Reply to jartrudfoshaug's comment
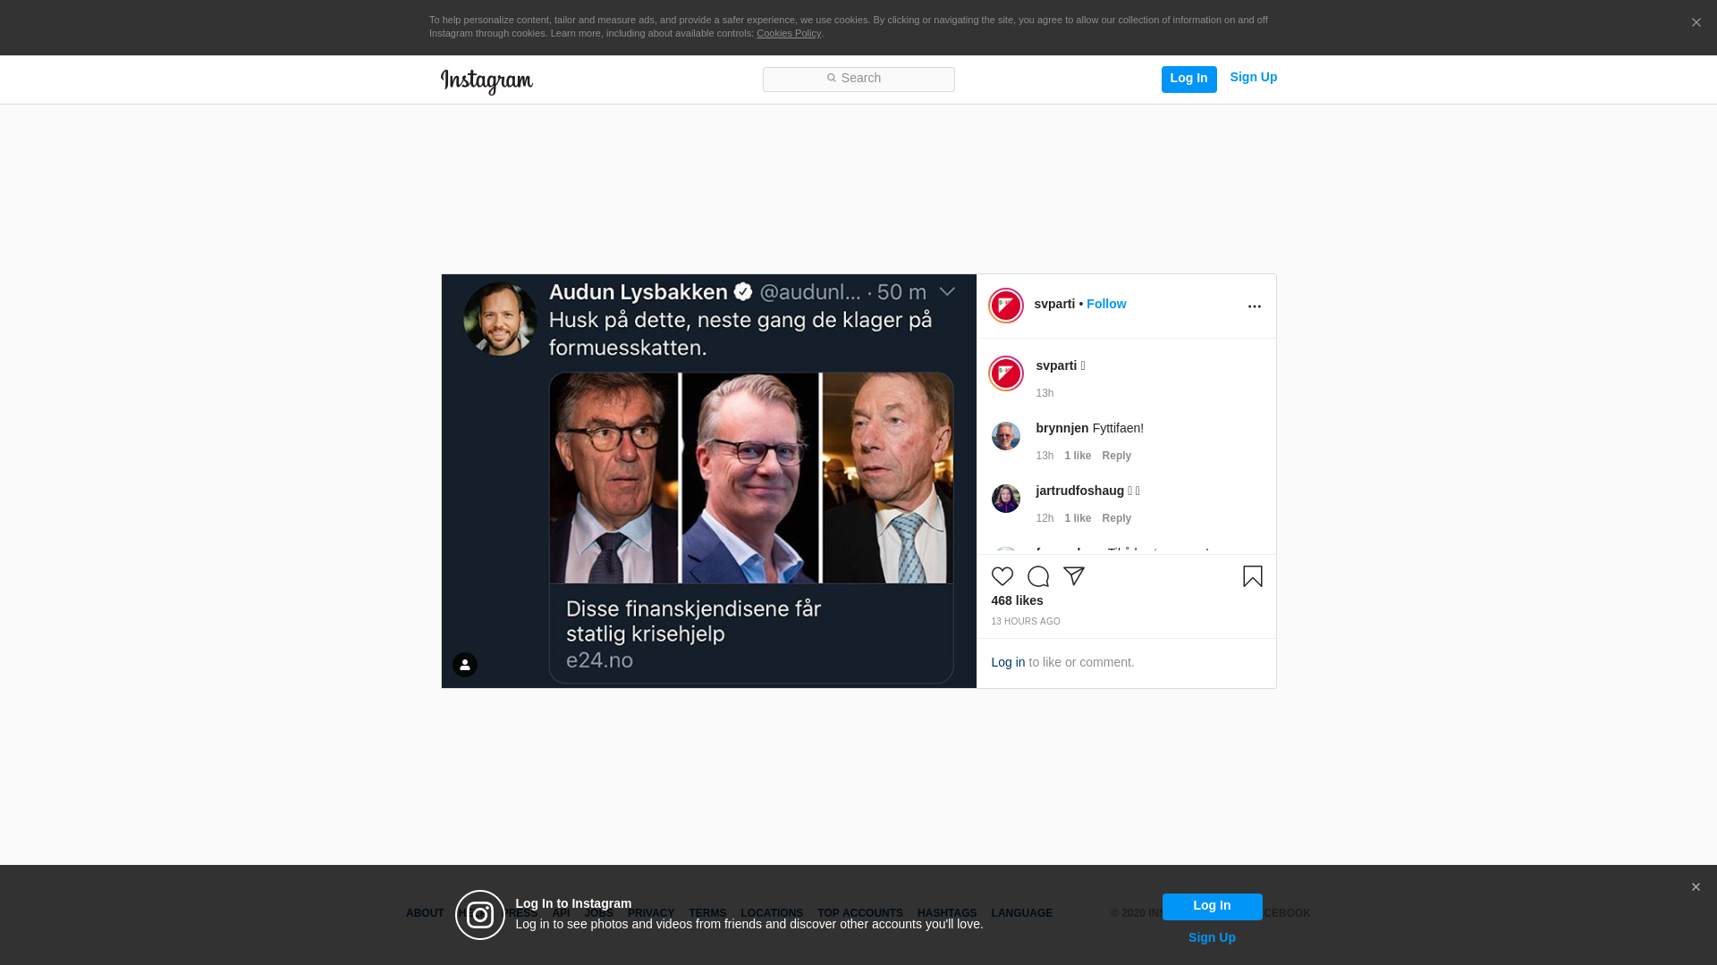This screenshot has width=1717, height=965. (1116, 518)
